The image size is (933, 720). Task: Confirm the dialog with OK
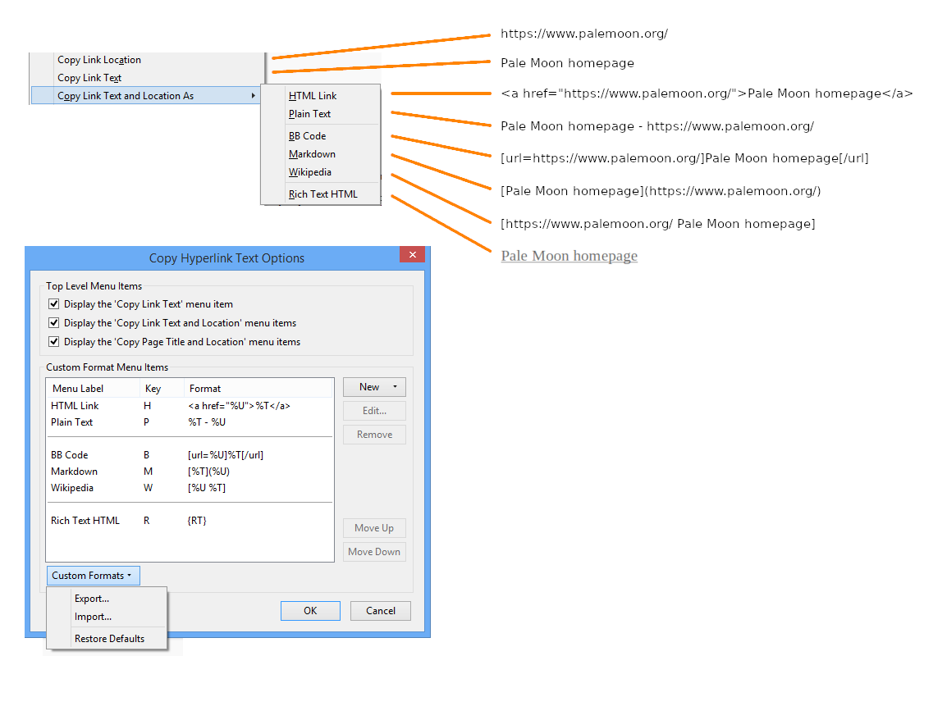click(310, 611)
